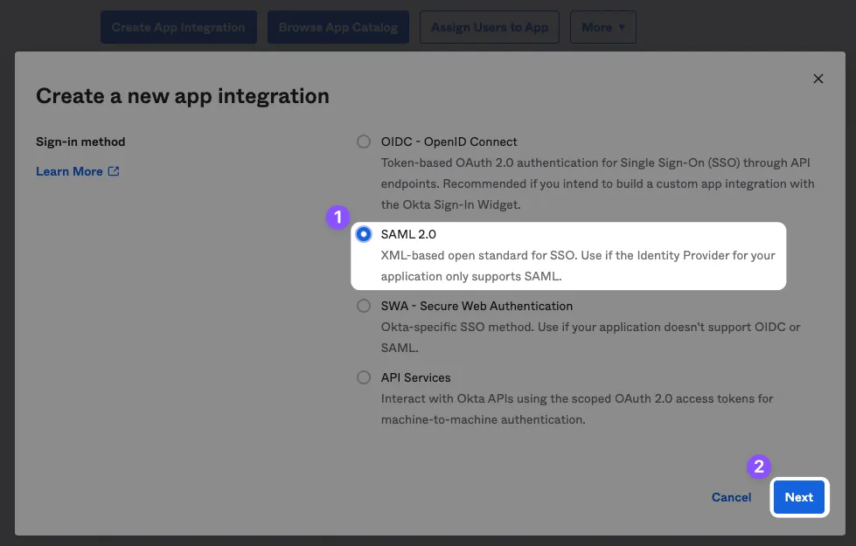Click the Sign-in method section label
This screenshot has width=856, height=546.
click(80, 141)
